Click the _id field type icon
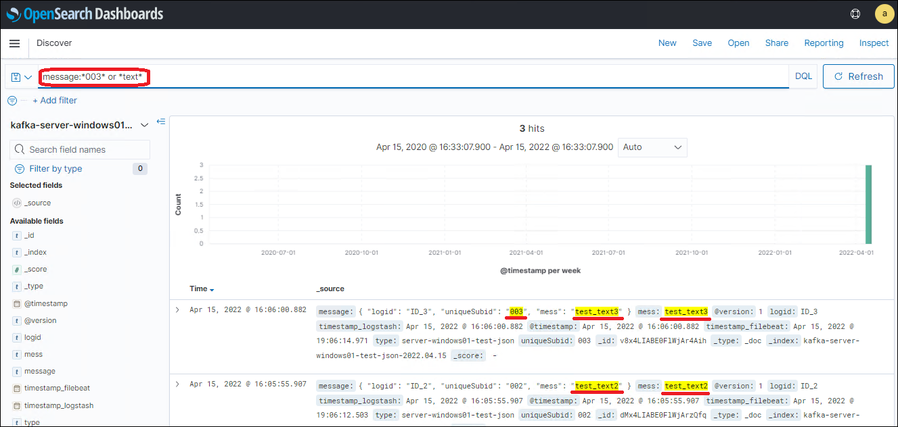 (x=17, y=235)
